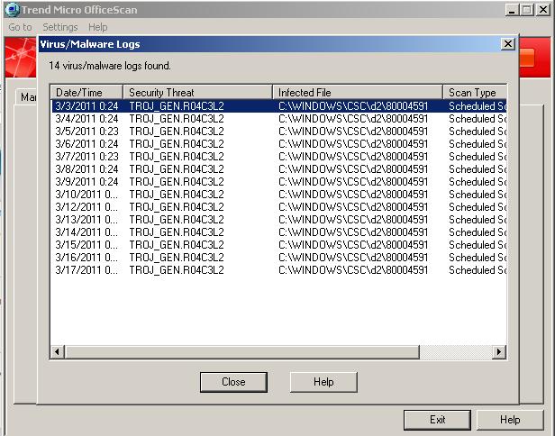
Task: Minimize the Trend Micro OfficeScan window
Action: (x=512, y=10)
